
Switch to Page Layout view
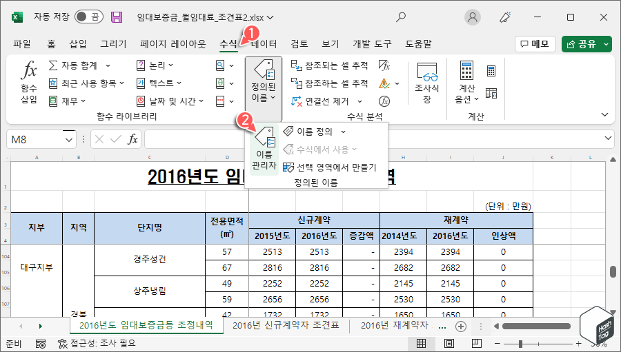pyautogui.click(x=448, y=343)
